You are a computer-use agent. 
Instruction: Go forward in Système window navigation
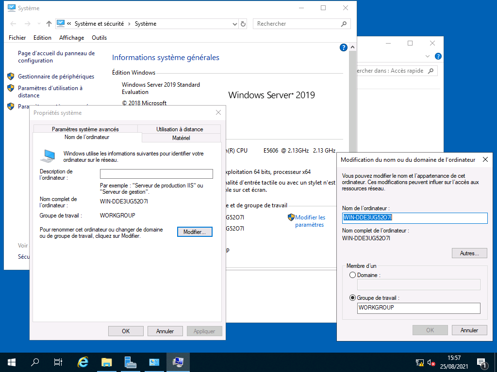tap(28, 24)
